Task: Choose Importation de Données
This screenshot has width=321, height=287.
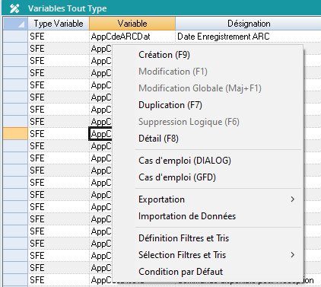Action: [x=187, y=216]
